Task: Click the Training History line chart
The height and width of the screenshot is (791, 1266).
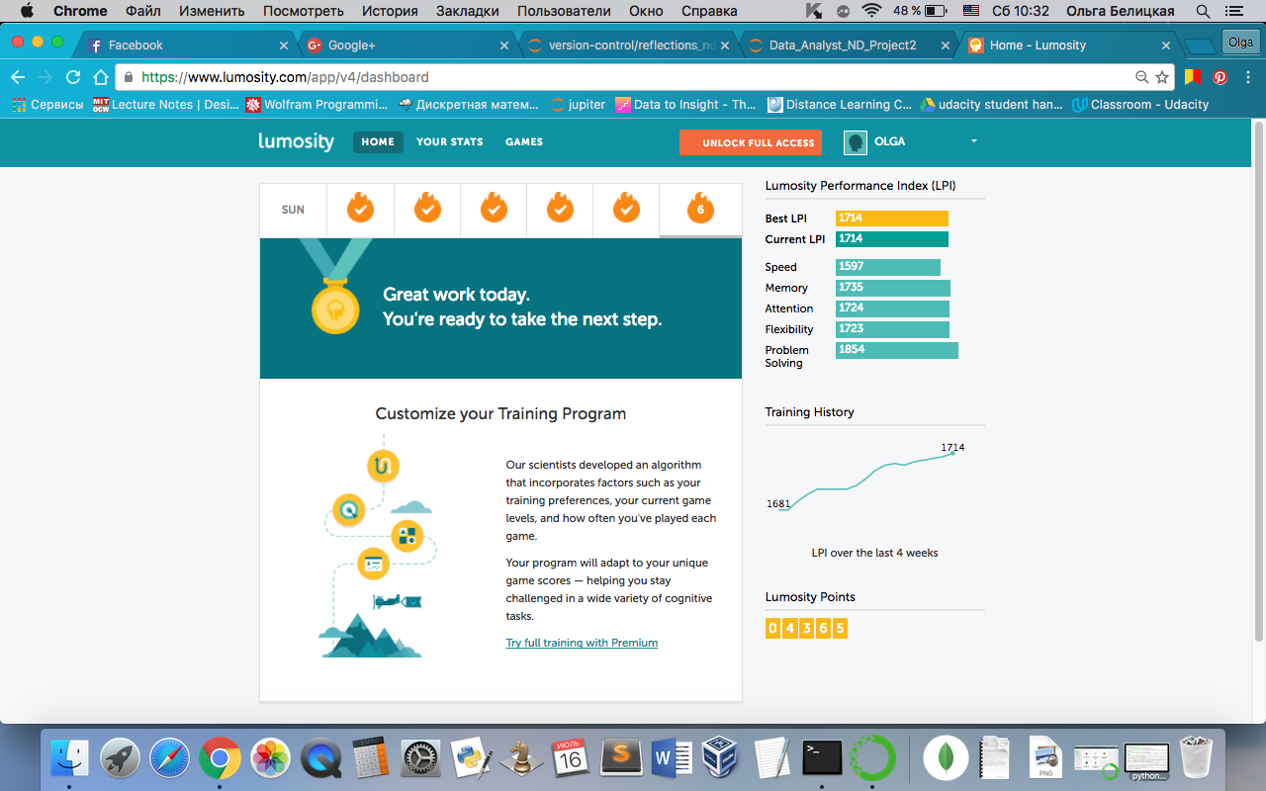Action: point(867,480)
